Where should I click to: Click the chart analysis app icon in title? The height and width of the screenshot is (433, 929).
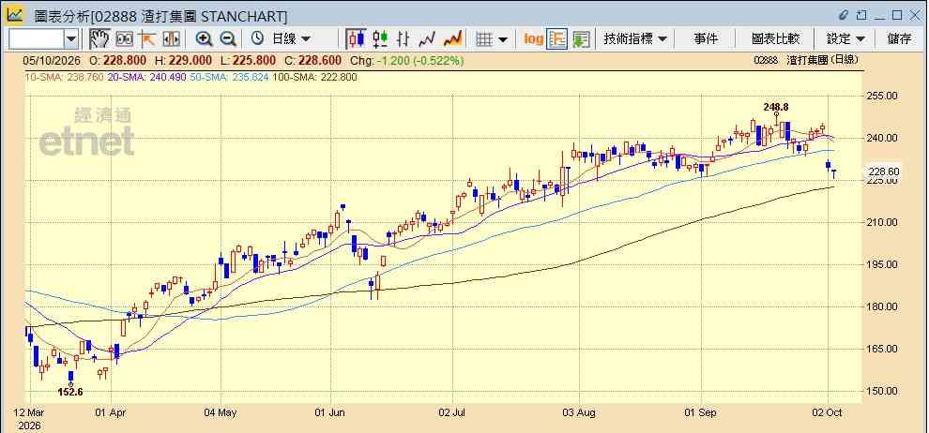point(15,15)
